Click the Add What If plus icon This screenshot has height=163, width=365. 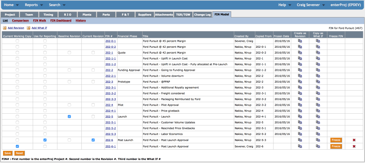pyautogui.click(x=29, y=28)
